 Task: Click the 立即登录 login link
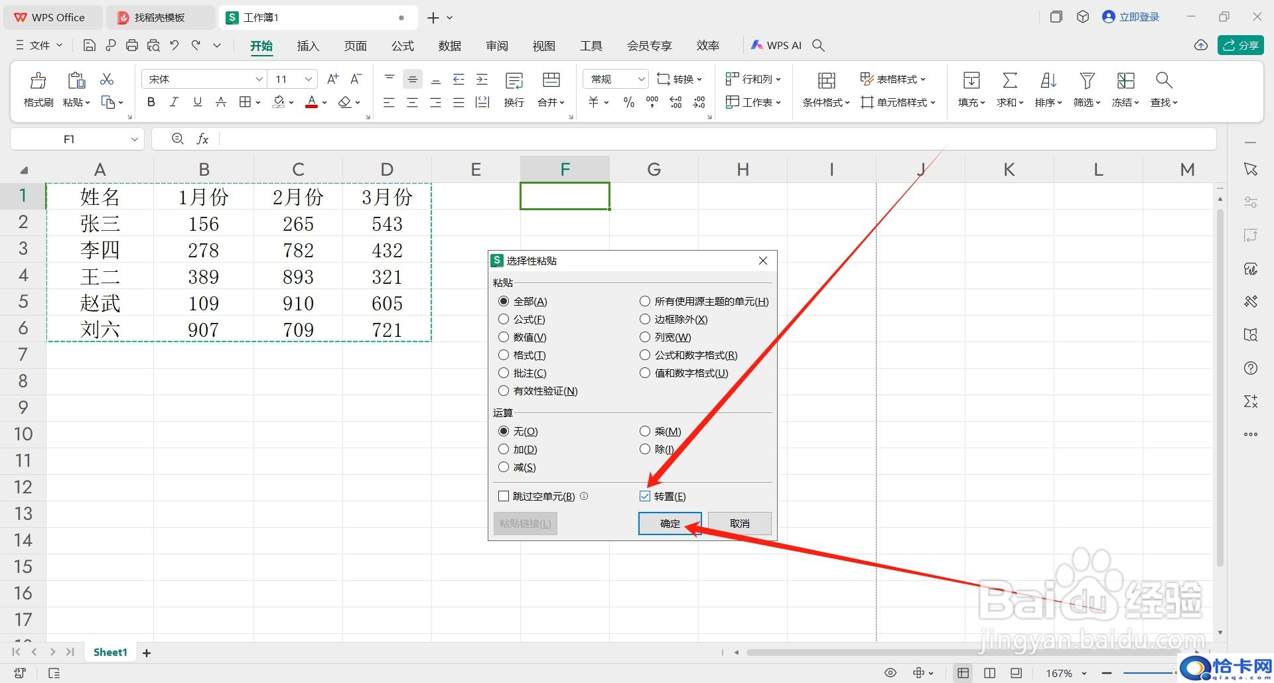click(x=1131, y=17)
